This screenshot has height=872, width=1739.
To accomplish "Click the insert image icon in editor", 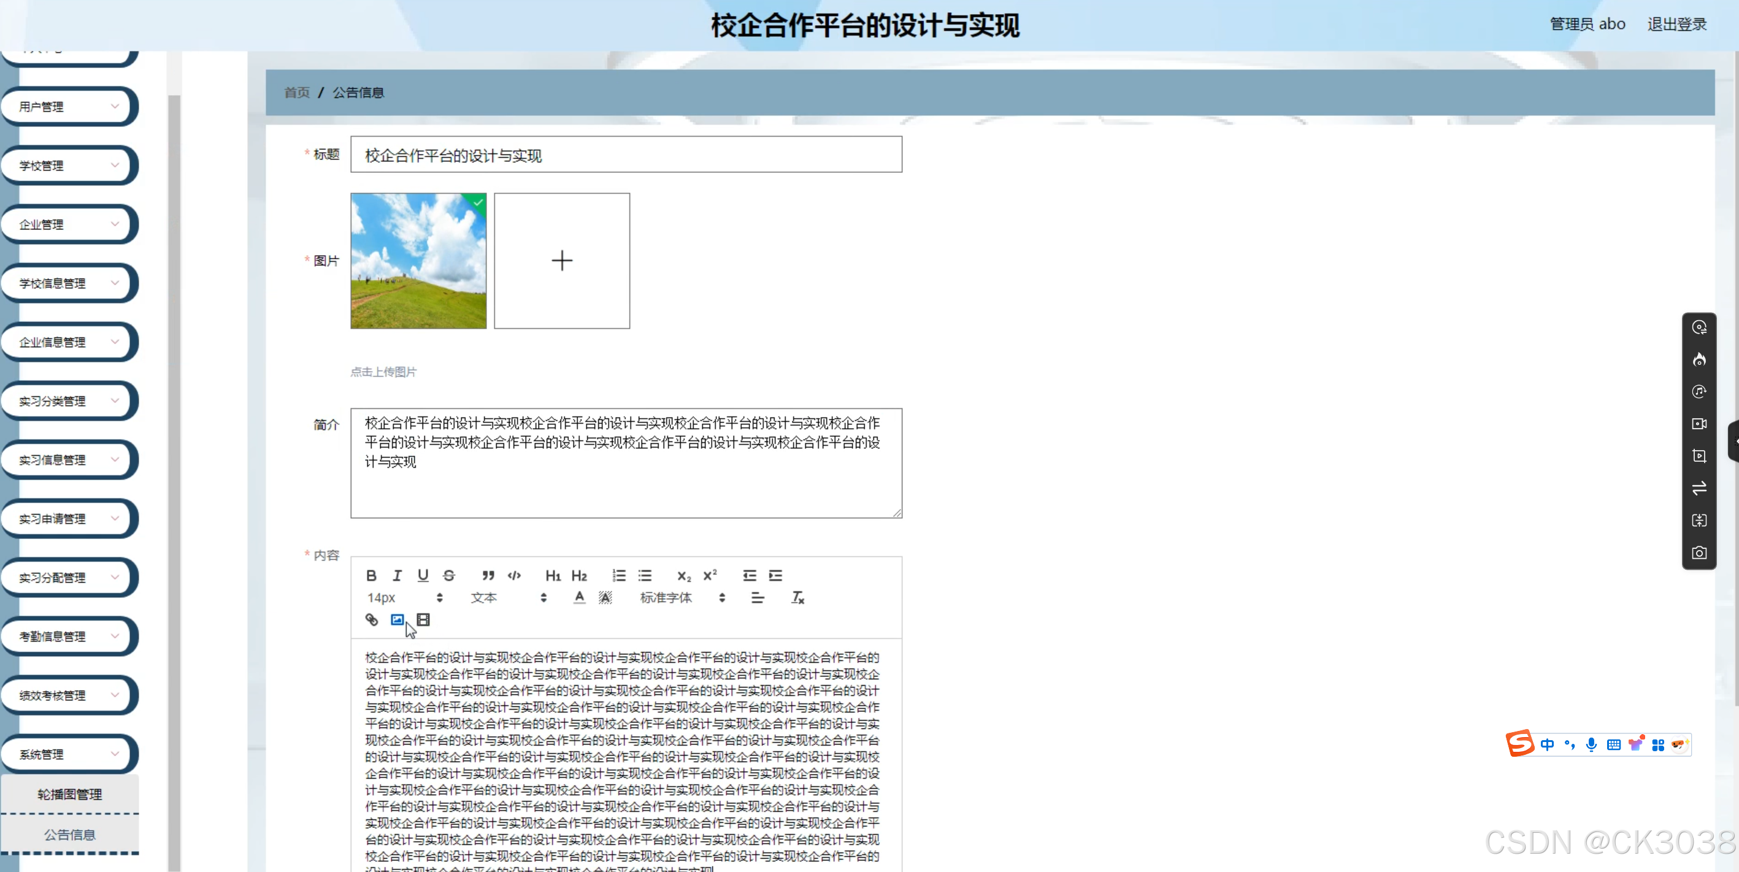I will pyautogui.click(x=397, y=619).
